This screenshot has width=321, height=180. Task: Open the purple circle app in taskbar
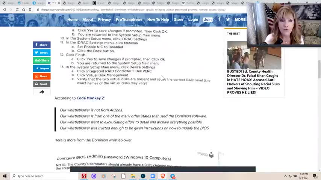point(94,176)
